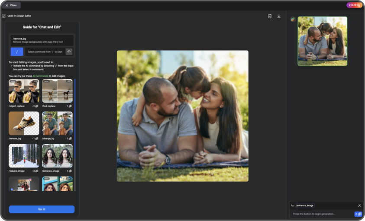The width and height of the screenshot is (365, 221).
Task: Pick the /enhance_image portrait thumbnail
Action: (x=57, y=156)
